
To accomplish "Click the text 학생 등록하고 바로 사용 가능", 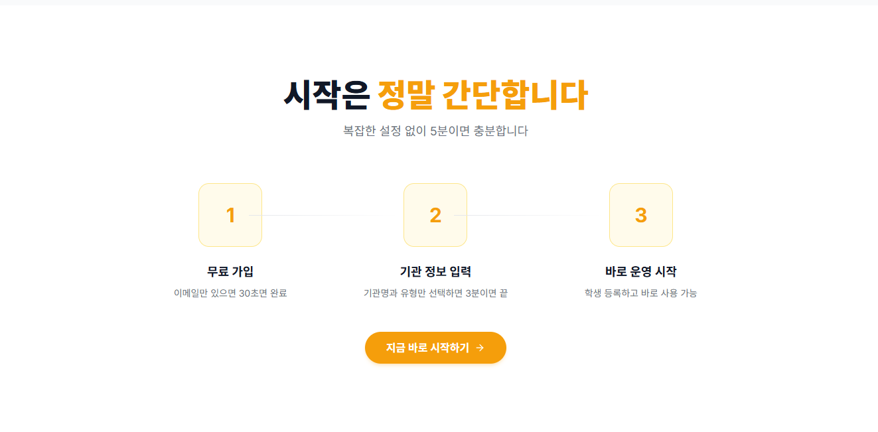I will pyautogui.click(x=640, y=293).
